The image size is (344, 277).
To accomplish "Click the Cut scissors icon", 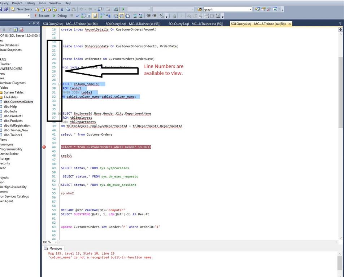I will [x=62, y=9].
